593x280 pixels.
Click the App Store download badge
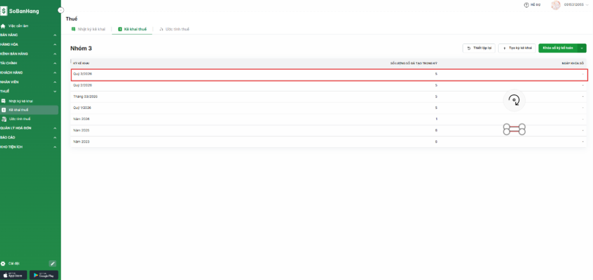14,275
